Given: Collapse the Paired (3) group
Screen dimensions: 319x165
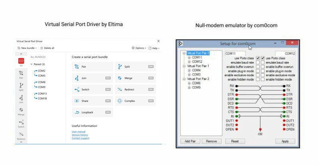Looking at the screenshot, I should [x=32, y=64].
